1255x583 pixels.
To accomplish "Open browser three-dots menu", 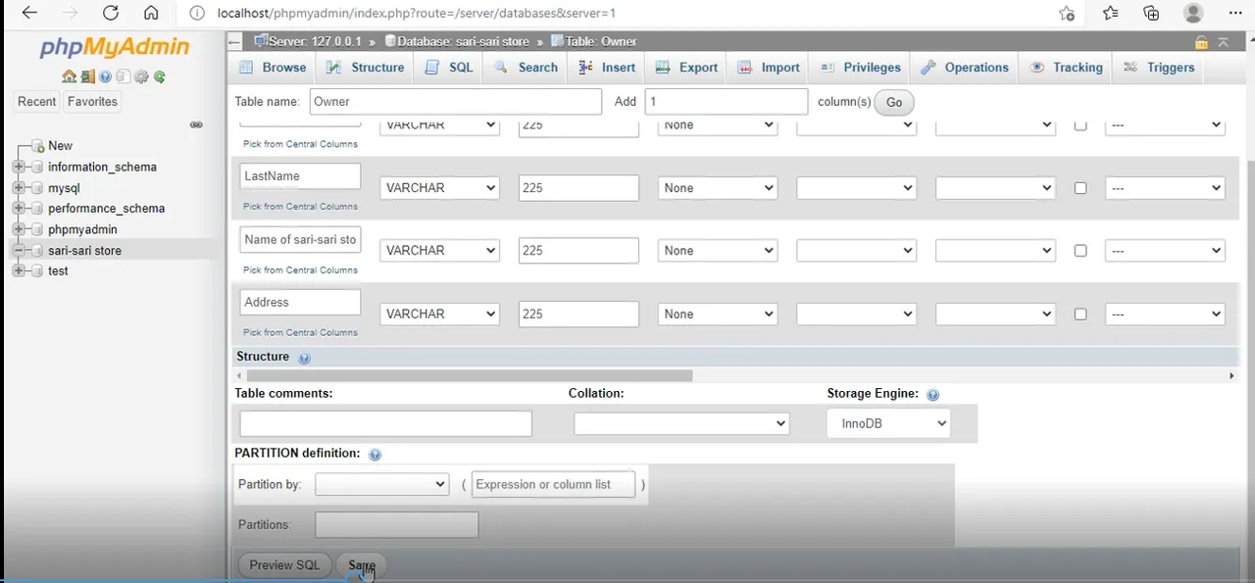I will click(1234, 13).
